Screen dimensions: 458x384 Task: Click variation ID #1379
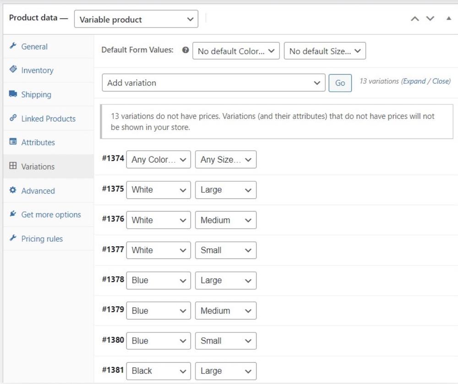point(113,309)
